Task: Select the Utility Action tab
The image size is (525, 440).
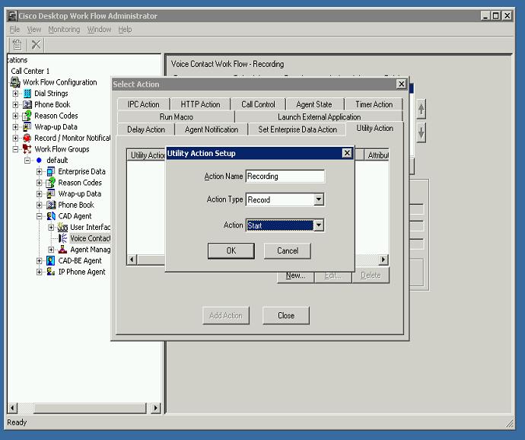Action: pyautogui.click(x=374, y=128)
